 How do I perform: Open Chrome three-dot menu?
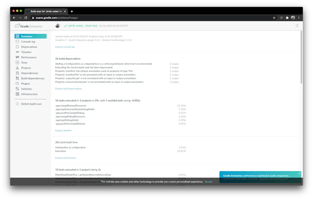299,18
